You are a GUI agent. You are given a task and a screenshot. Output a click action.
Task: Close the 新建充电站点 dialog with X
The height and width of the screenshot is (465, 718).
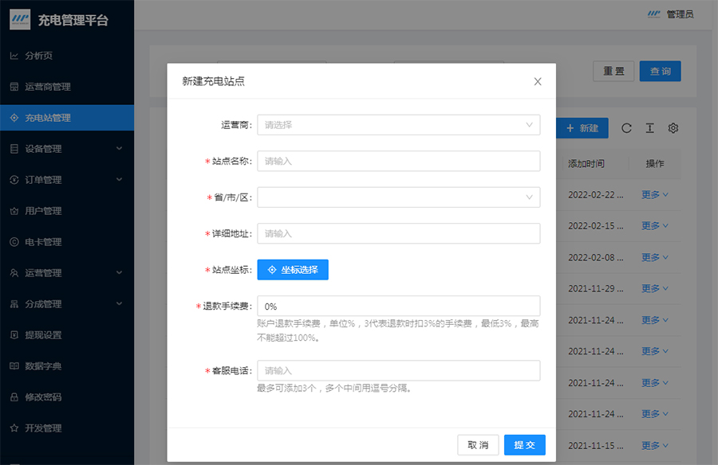538,81
